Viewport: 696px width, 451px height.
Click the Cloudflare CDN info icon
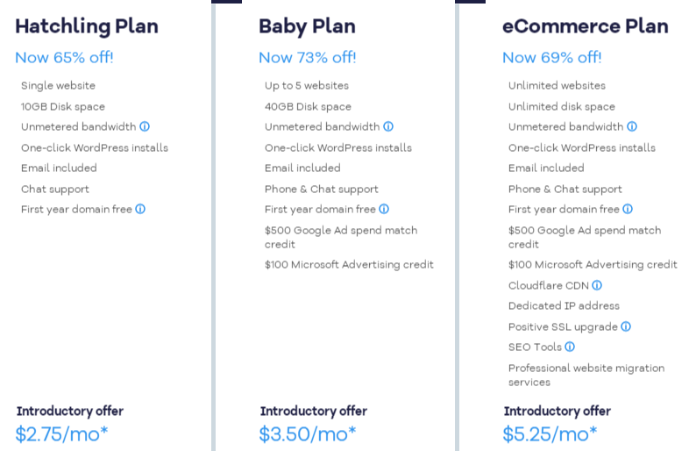coord(597,286)
